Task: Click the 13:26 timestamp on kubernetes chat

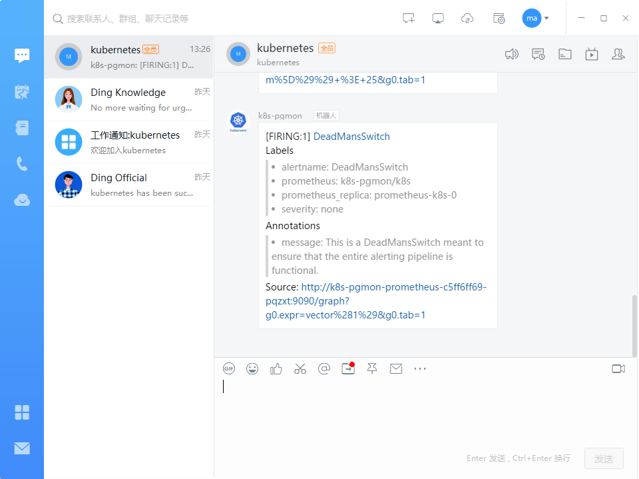Action: tap(200, 49)
